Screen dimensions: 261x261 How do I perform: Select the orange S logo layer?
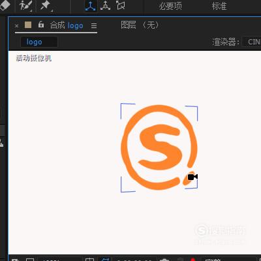click(159, 147)
